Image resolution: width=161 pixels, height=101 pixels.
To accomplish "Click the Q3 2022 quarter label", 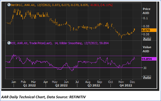I will click(94, 85).
